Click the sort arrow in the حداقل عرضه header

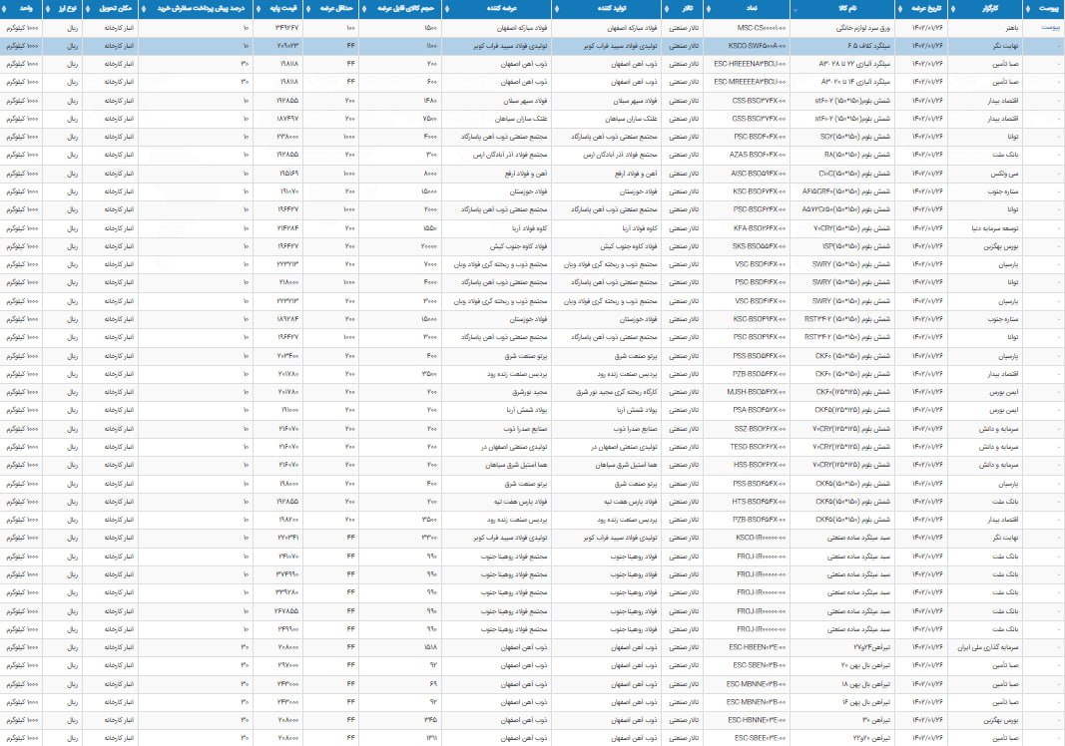click(x=308, y=9)
